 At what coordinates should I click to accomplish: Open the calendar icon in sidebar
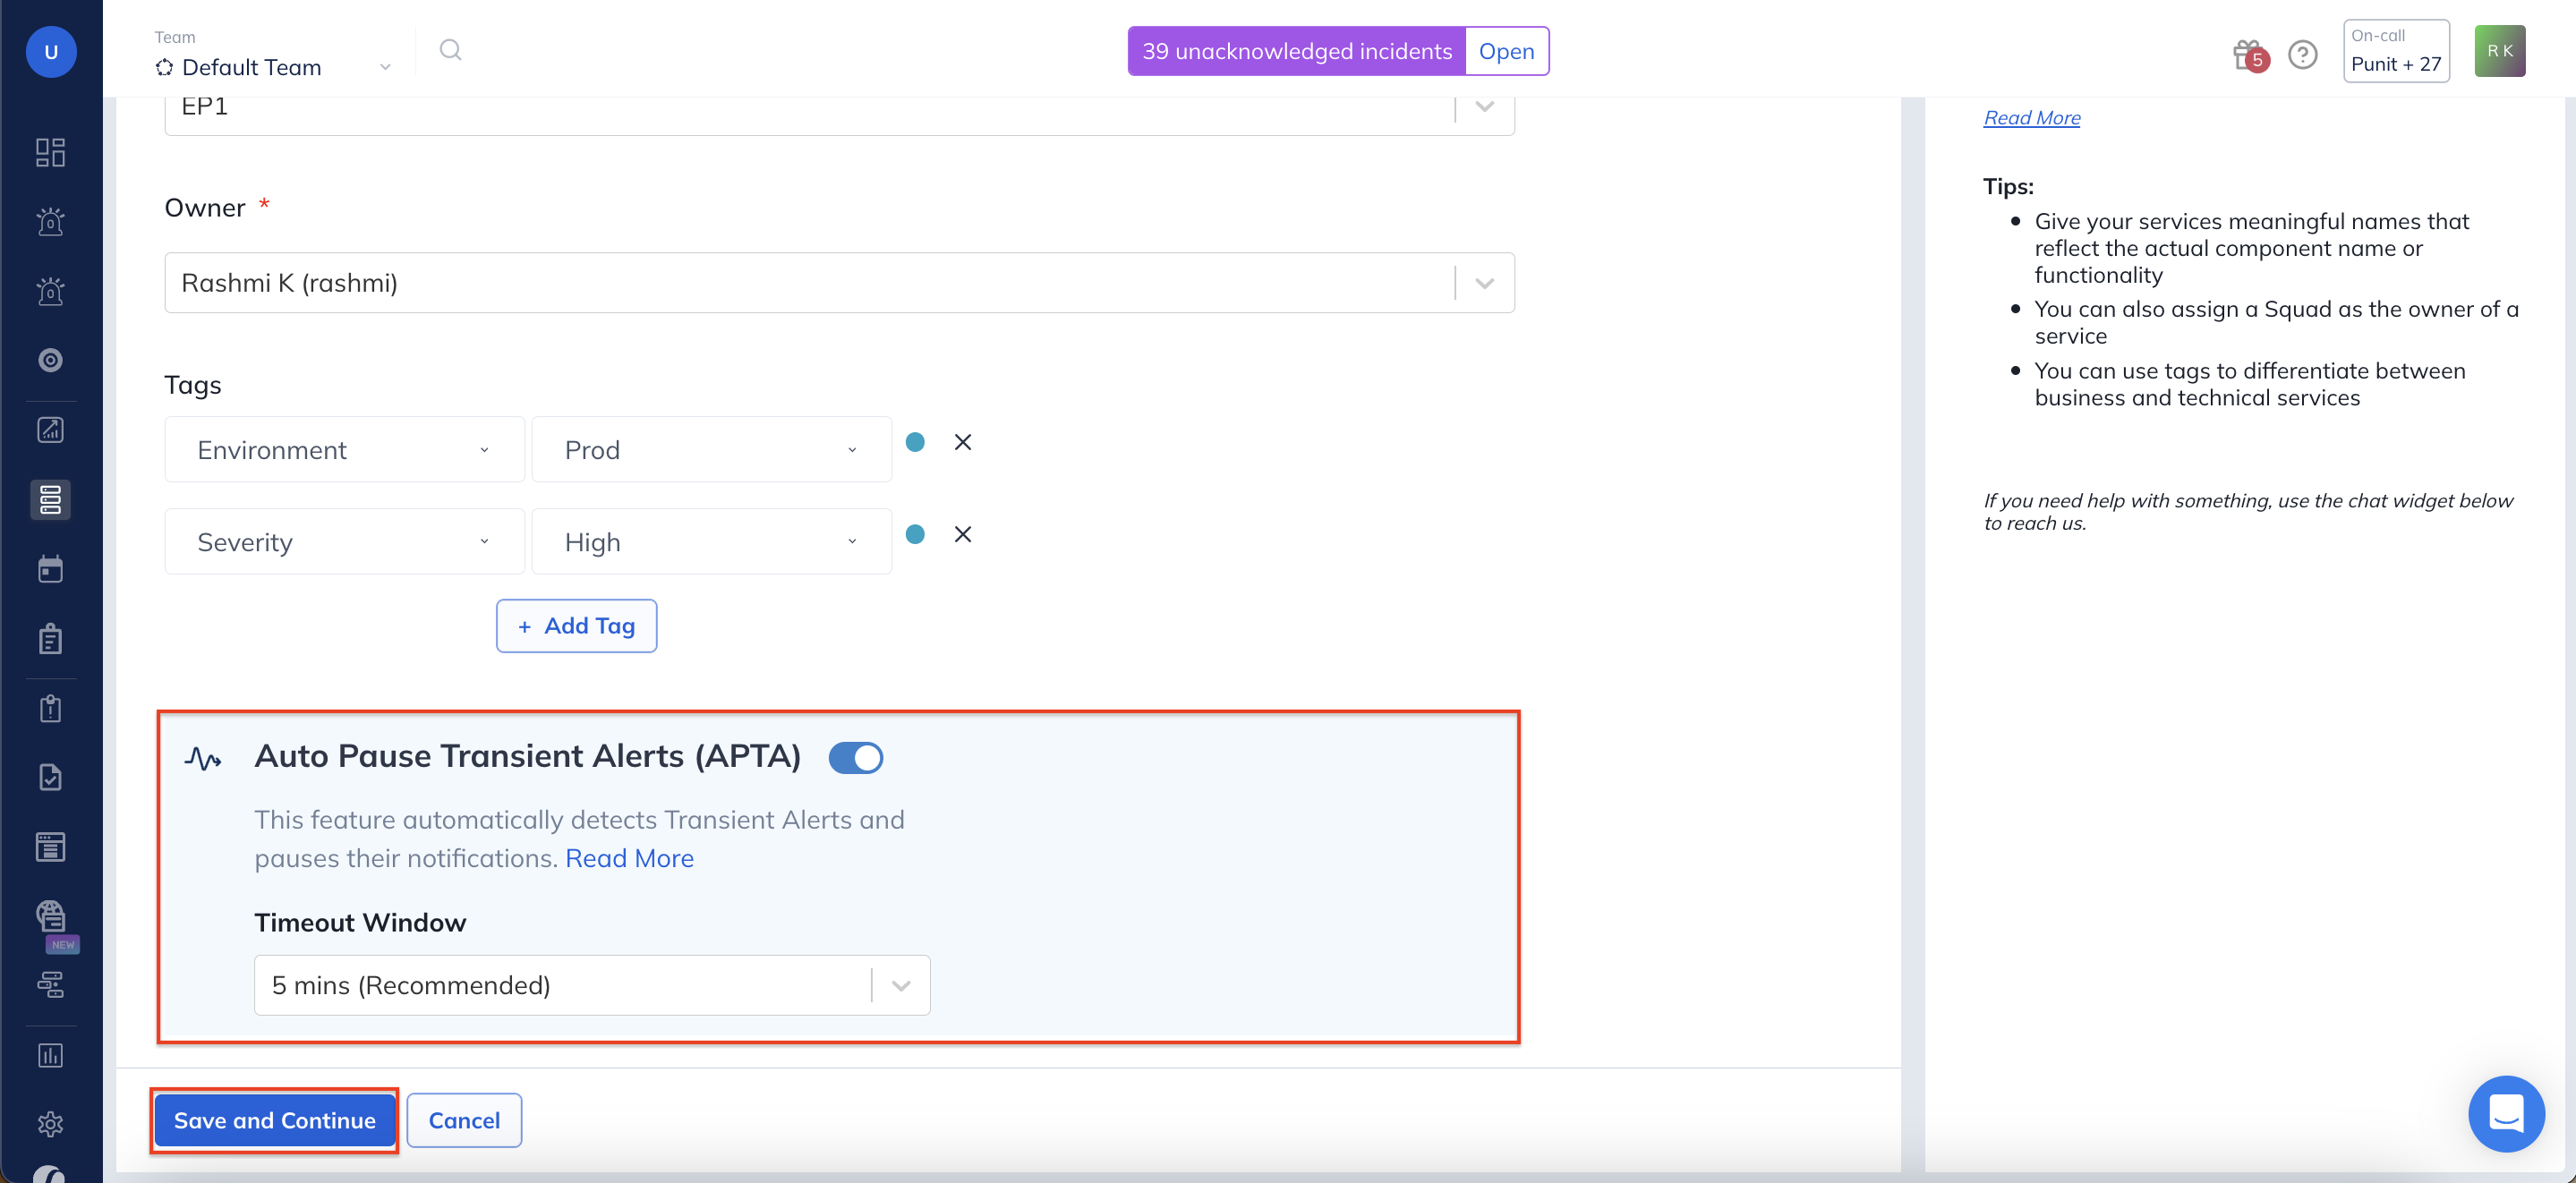(50, 569)
